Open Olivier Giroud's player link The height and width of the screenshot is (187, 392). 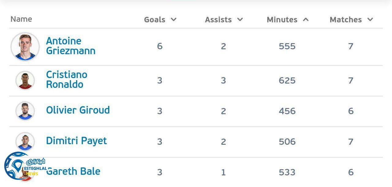pyautogui.click(x=78, y=110)
